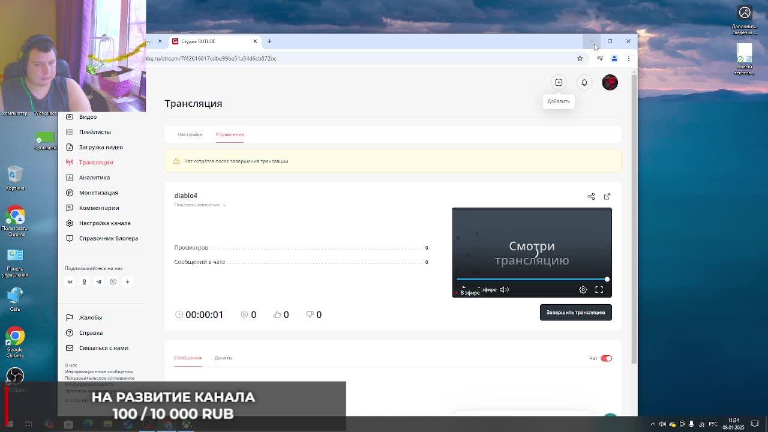Image resolution: width=768 pixels, height=432 pixels.
Task: Click the Трансляции broadcast icon
Action: point(70,162)
